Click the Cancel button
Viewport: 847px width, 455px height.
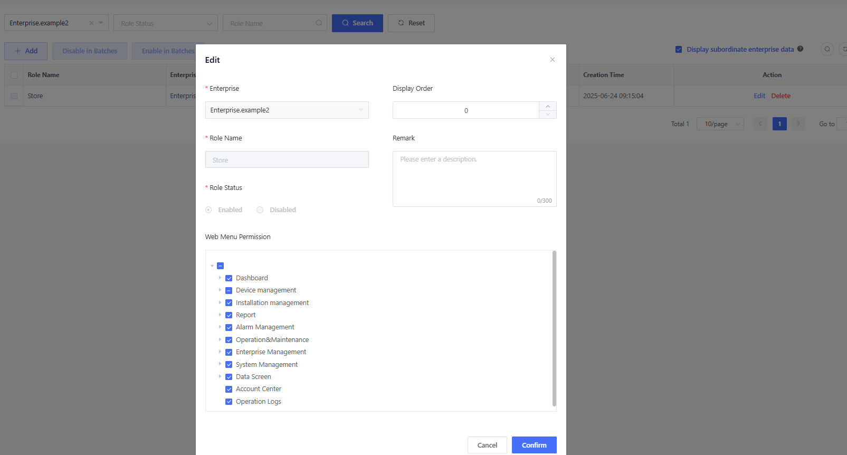tap(487, 445)
